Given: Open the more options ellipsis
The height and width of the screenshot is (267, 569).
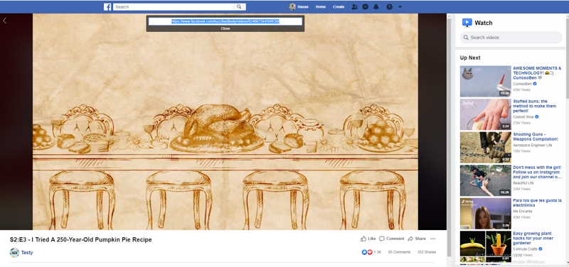Looking at the screenshot, I should 432,239.
